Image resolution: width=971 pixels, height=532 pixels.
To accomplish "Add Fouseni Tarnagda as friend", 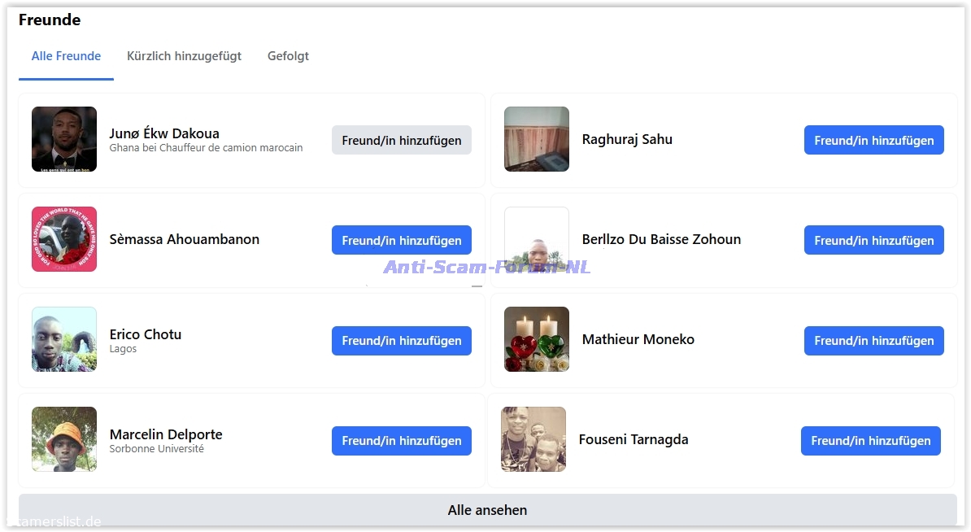I will [870, 441].
